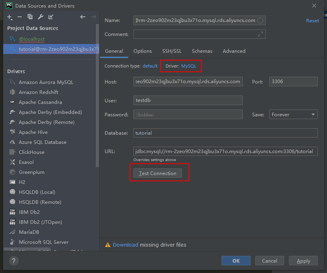
Task: Click the Apply button
Action: coord(303,261)
